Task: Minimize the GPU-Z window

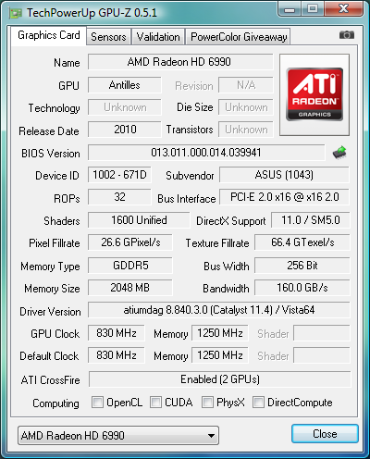Action: [x=290, y=8]
